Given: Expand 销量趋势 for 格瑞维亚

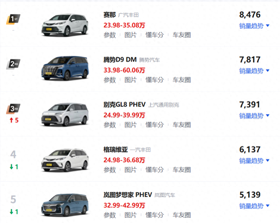Looking at the screenshot, I should click(x=254, y=161).
